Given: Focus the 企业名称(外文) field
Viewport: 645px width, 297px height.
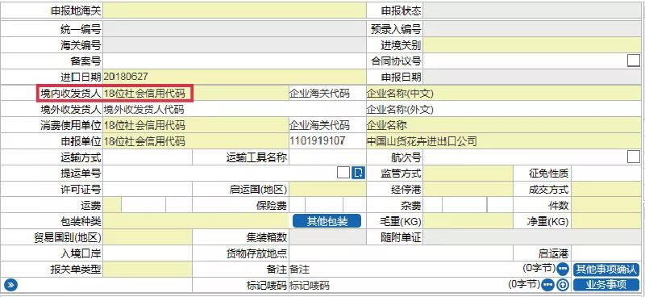Looking at the screenshot, I should pos(503,110).
